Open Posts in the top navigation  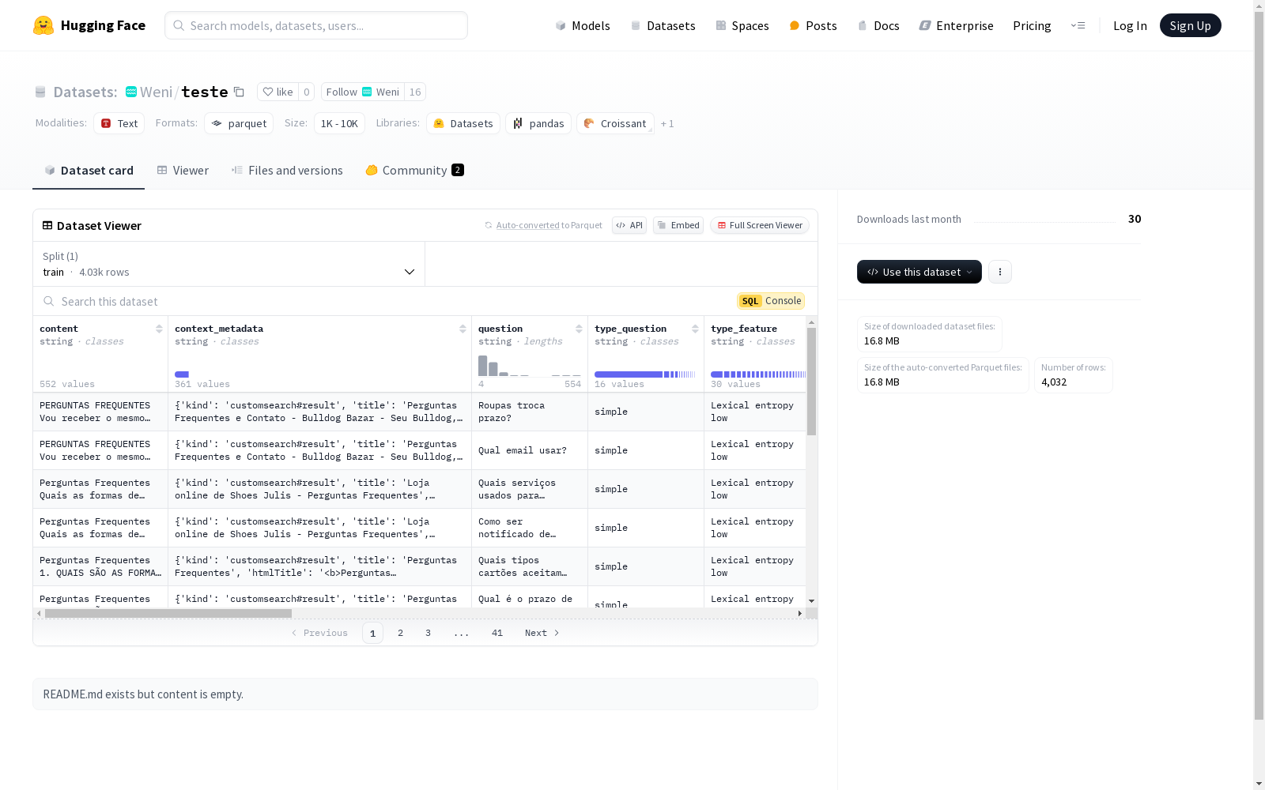tap(813, 25)
